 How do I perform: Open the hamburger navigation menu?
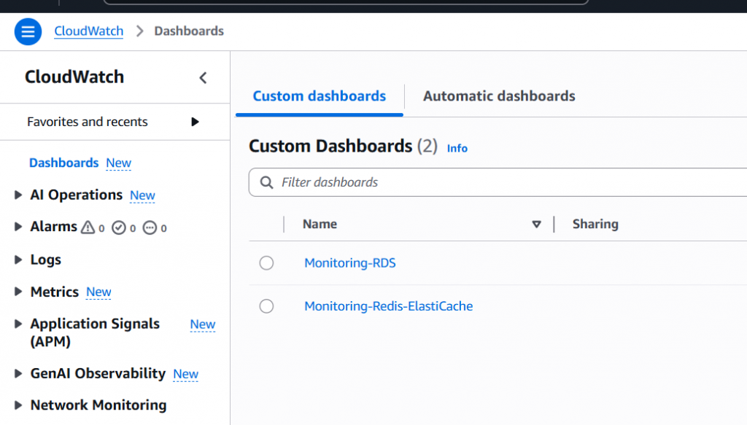(x=28, y=32)
